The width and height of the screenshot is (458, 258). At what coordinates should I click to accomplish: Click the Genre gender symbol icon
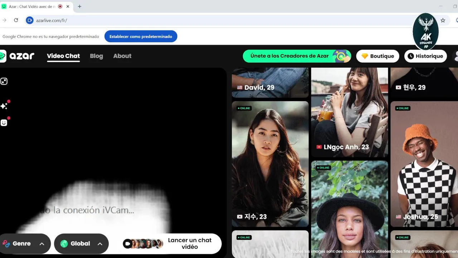click(6, 244)
